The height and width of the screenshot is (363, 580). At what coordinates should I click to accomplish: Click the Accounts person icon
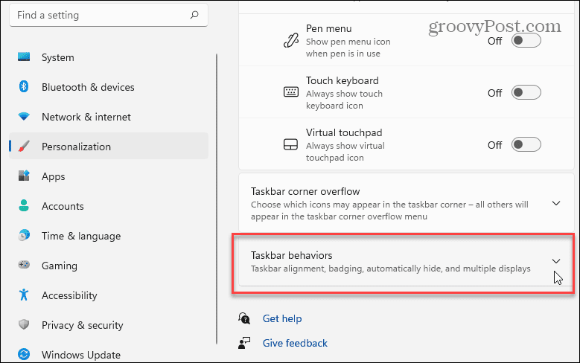(x=24, y=205)
